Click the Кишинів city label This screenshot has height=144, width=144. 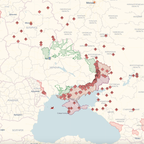pos(35,91)
